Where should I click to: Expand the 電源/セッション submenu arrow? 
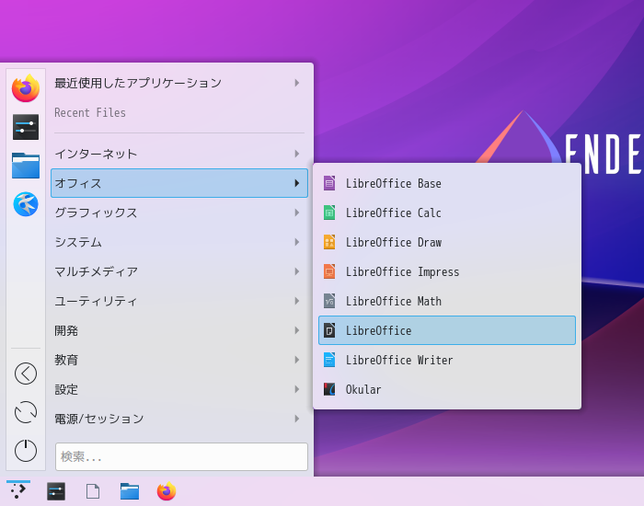click(297, 419)
